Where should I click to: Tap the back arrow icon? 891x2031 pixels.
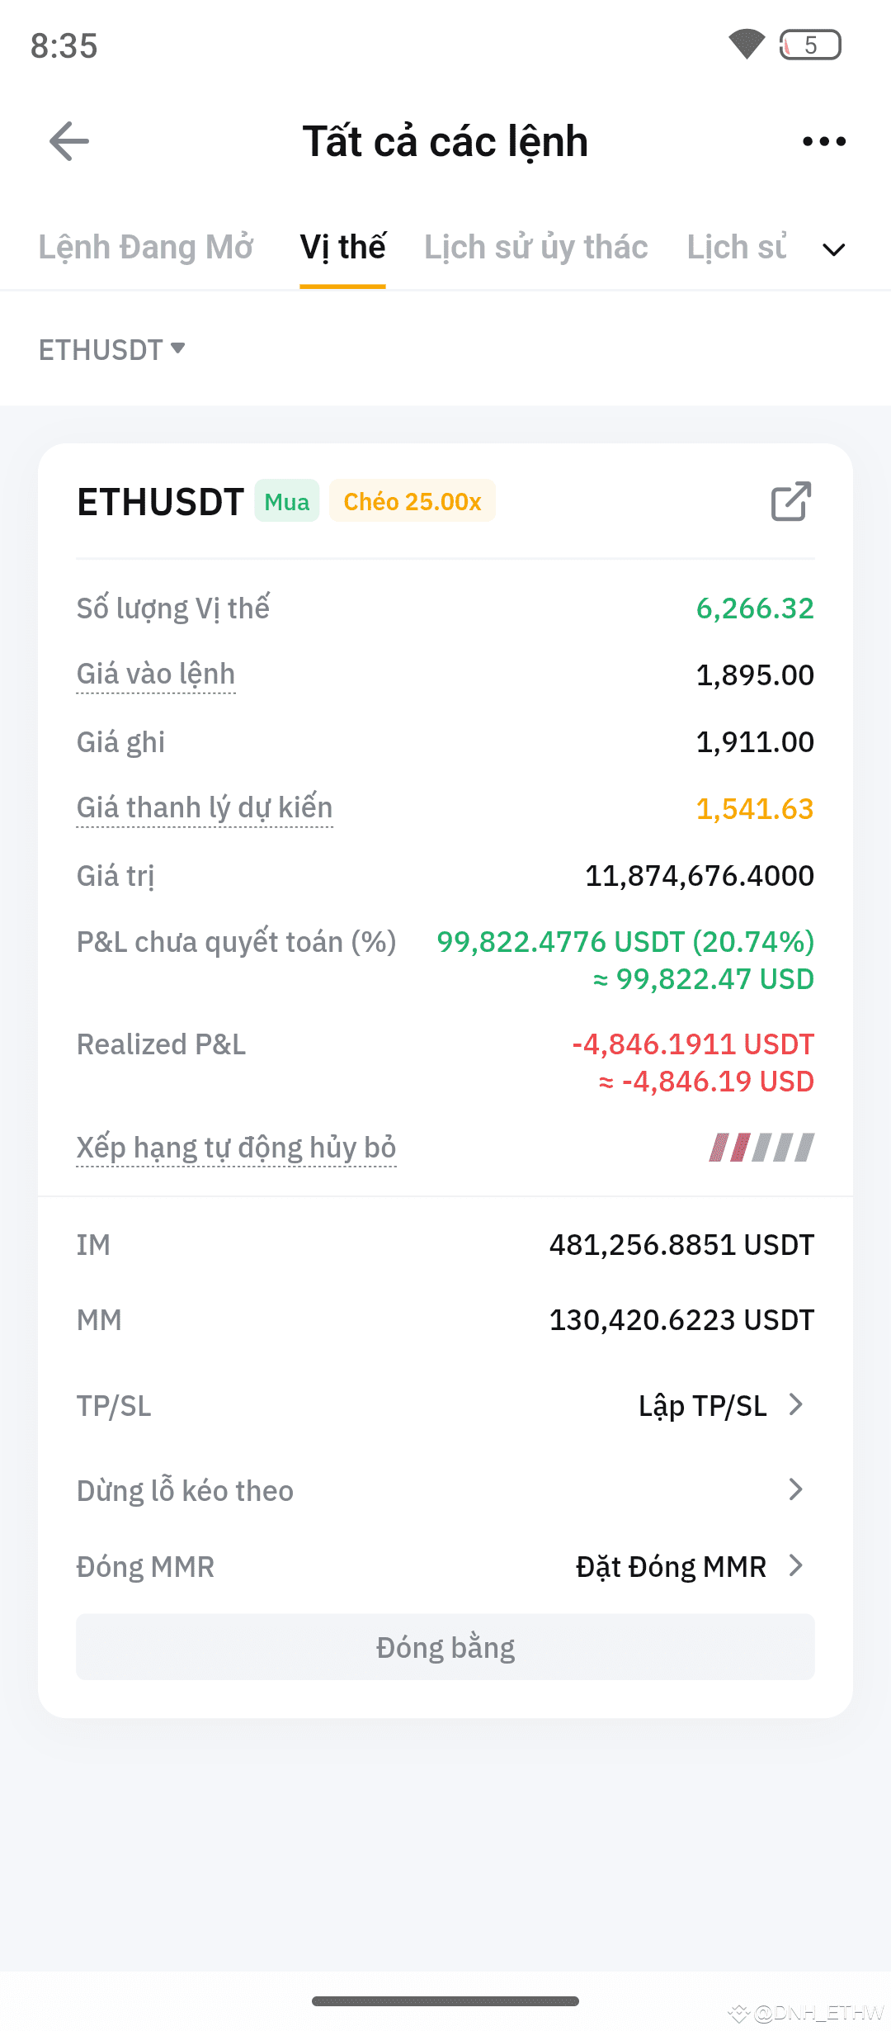coord(69,141)
